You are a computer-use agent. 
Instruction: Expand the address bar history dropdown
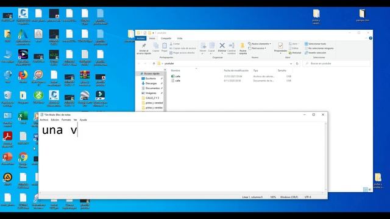click(x=291, y=63)
